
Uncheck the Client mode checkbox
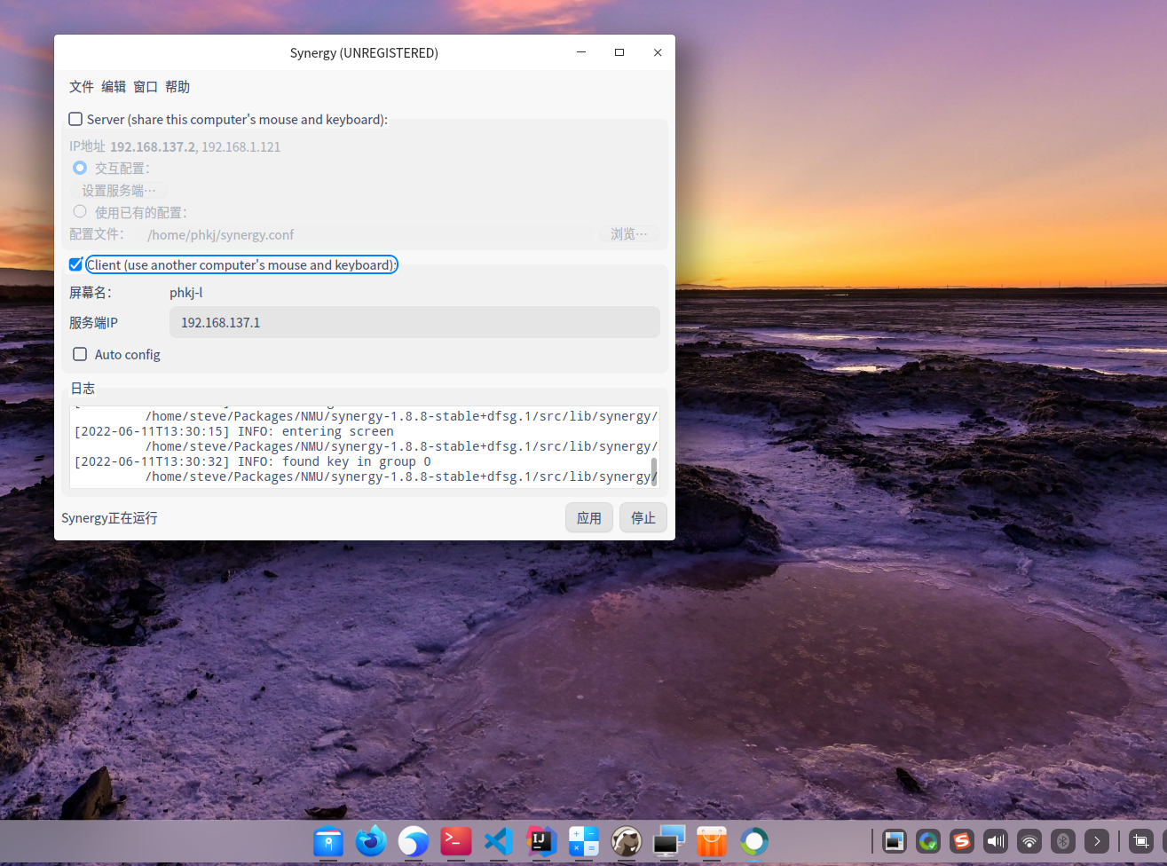pos(76,264)
